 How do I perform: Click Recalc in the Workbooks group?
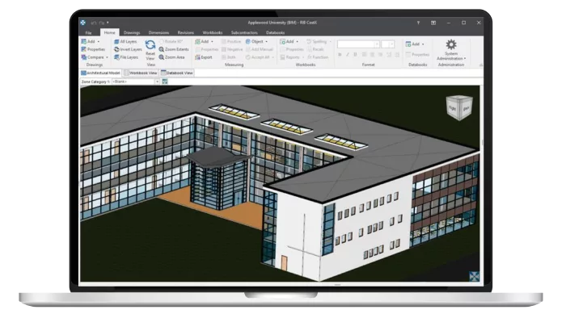click(315, 49)
